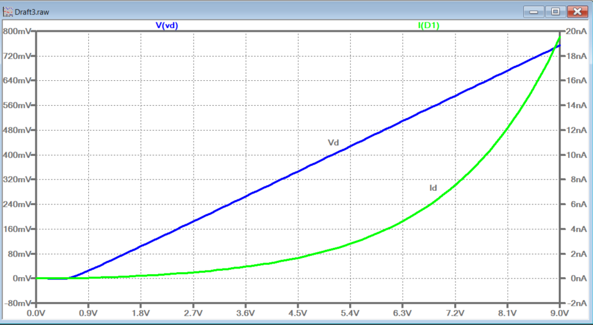This screenshot has height=325, width=593.
Task: Click the Vd annotation on the blue trace
Action: click(x=333, y=143)
